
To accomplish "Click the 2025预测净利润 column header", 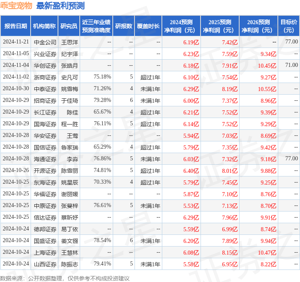I will point(220,26).
